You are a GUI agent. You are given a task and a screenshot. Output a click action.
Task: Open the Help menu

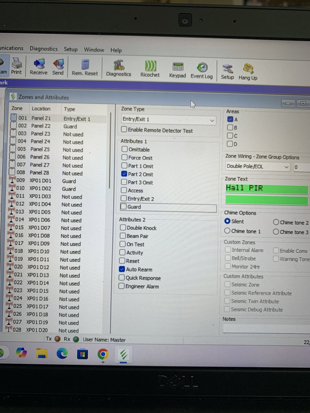[116, 50]
